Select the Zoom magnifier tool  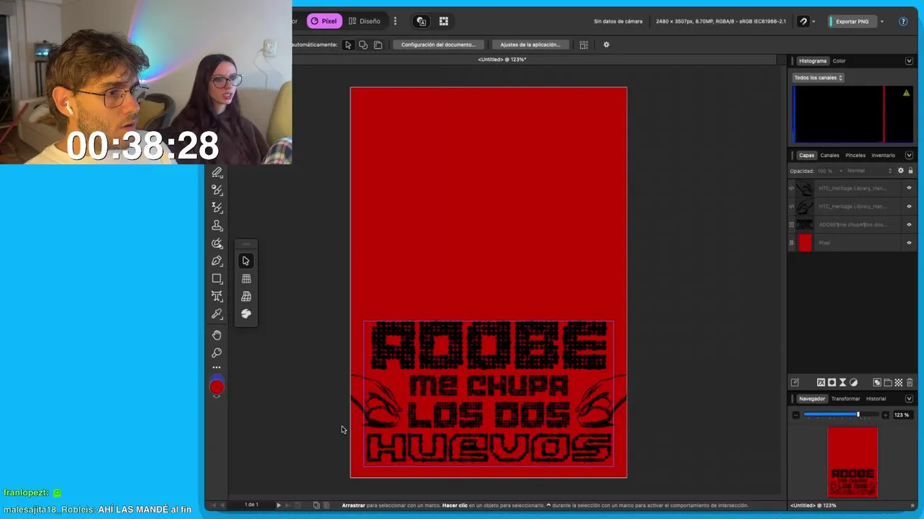[x=217, y=352]
